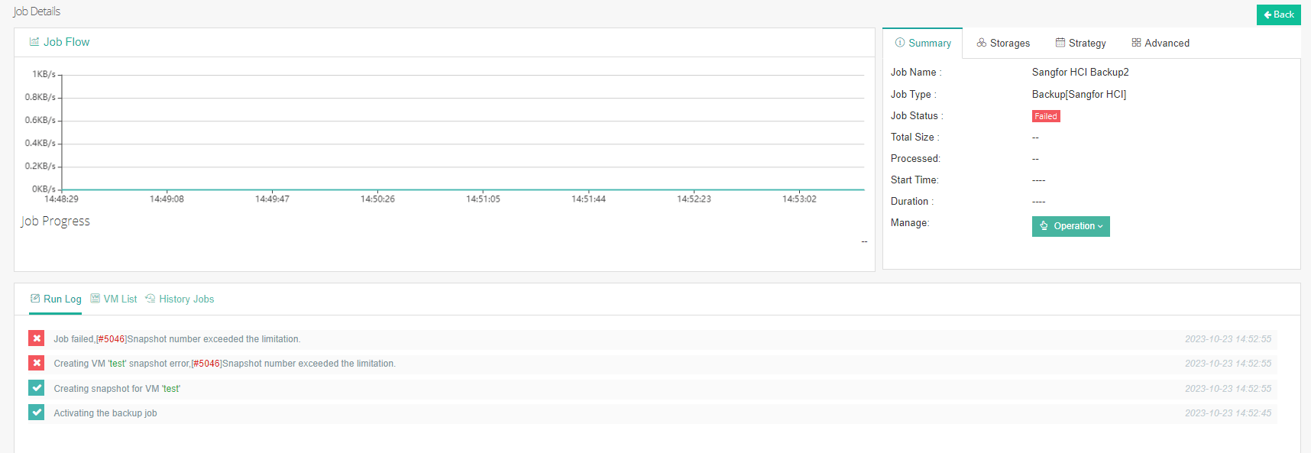
Task: Click the 'Job Status' field label
Action: (917, 116)
